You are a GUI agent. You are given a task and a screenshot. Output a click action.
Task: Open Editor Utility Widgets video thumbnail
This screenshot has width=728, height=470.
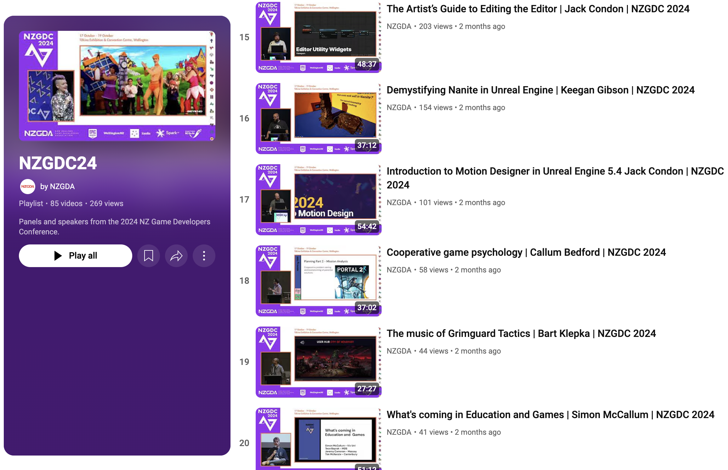318,37
